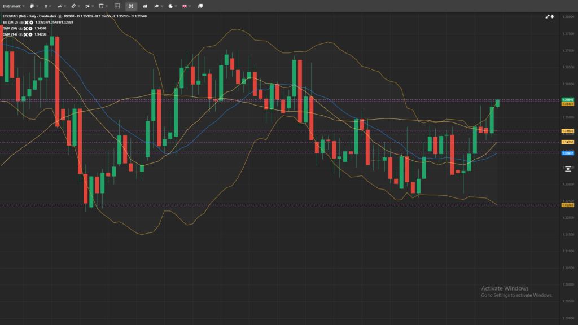This screenshot has width=578, height=325.
Task: Remove the SMA (14) indicator
Action: (x=25, y=34)
